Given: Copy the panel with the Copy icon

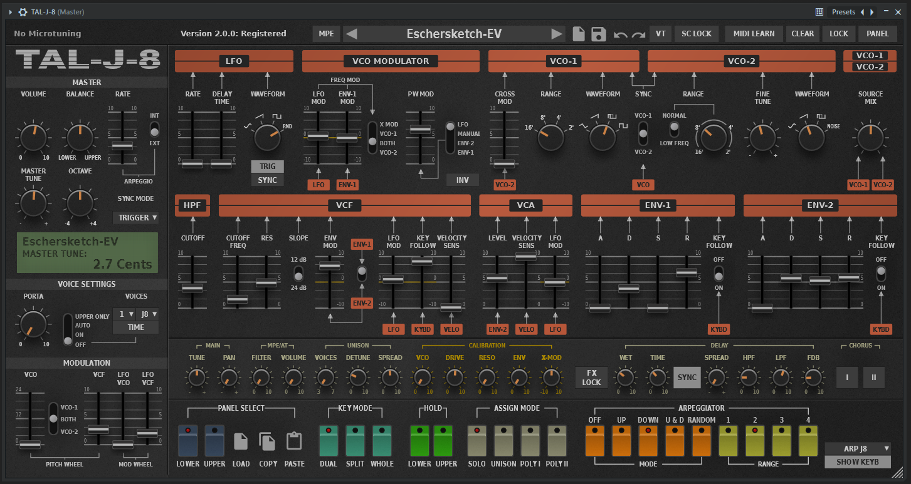Looking at the screenshot, I should tap(268, 441).
